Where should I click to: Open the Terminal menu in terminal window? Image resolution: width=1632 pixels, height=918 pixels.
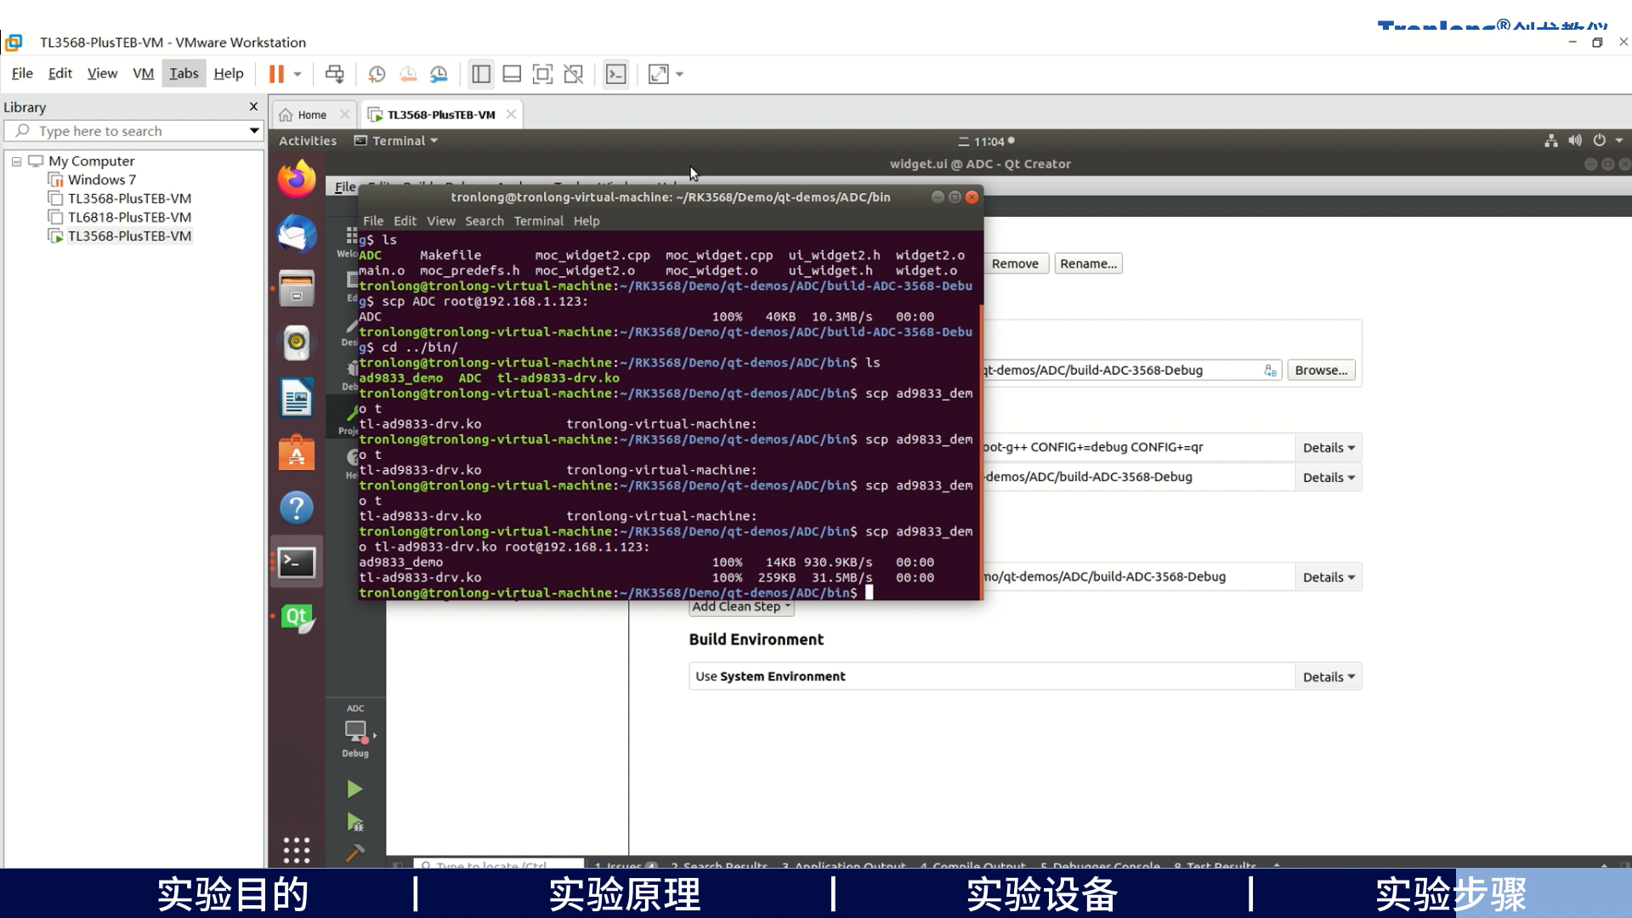tap(539, 219)
